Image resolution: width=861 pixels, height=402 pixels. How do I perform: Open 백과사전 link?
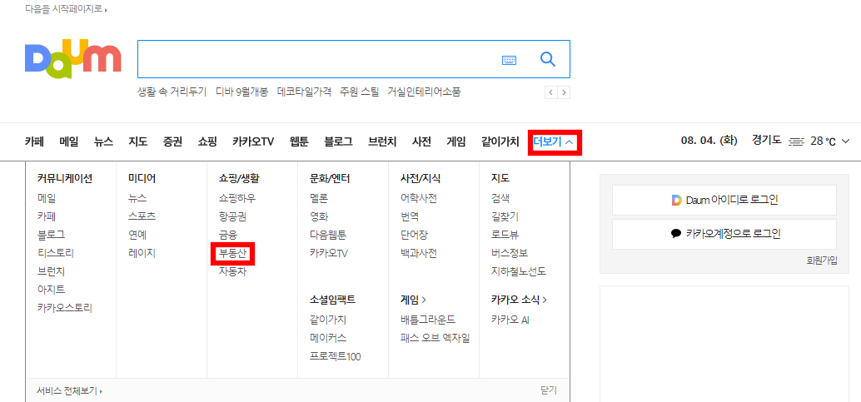click(419, 253)
